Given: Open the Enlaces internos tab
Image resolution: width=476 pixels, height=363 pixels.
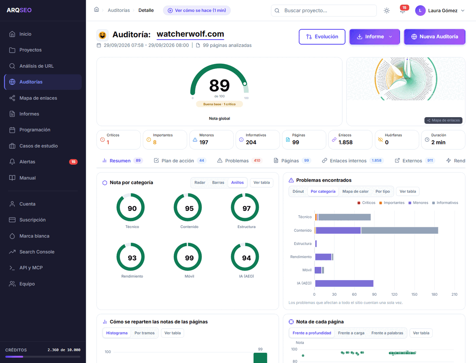Looking at the screenshot, I should click(353, 161).
